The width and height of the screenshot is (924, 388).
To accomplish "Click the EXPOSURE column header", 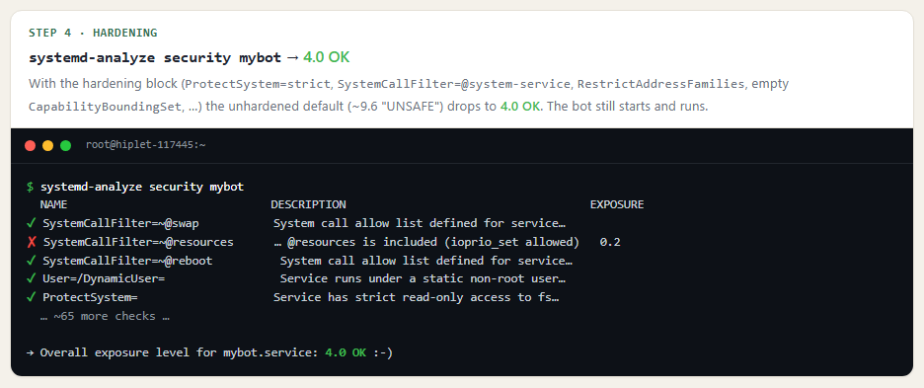I will coord(617,205).
